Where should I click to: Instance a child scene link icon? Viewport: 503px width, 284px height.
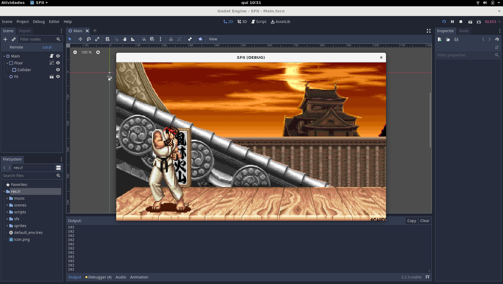[x=14, y=39]
